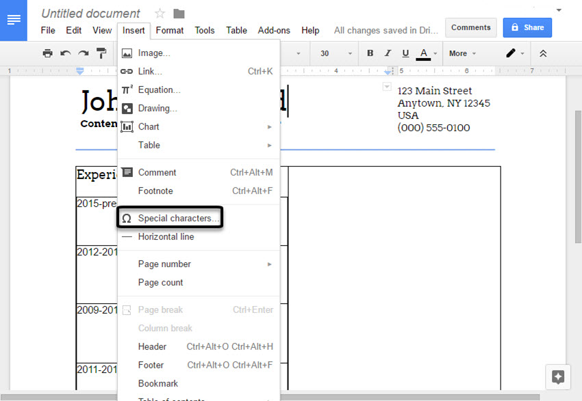Click the small dropdown beside the address block
Viewport: 582px width, 401px height.
pos(387,87)
